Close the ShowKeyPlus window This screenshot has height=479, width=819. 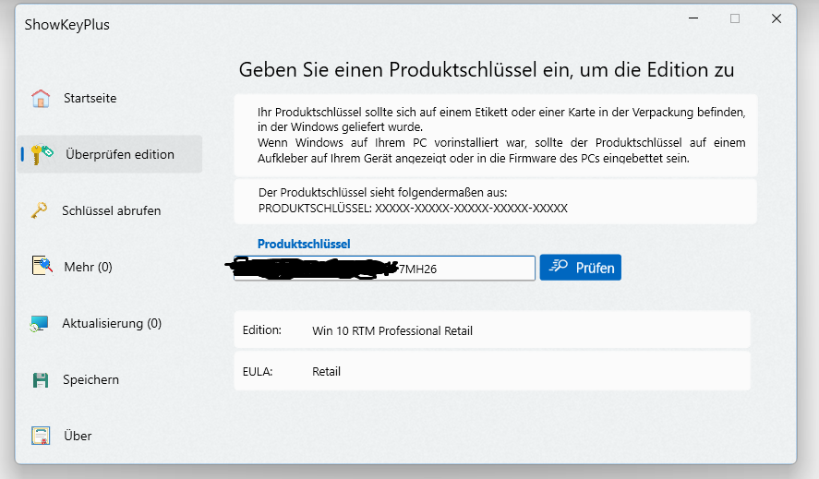(777, 18)
